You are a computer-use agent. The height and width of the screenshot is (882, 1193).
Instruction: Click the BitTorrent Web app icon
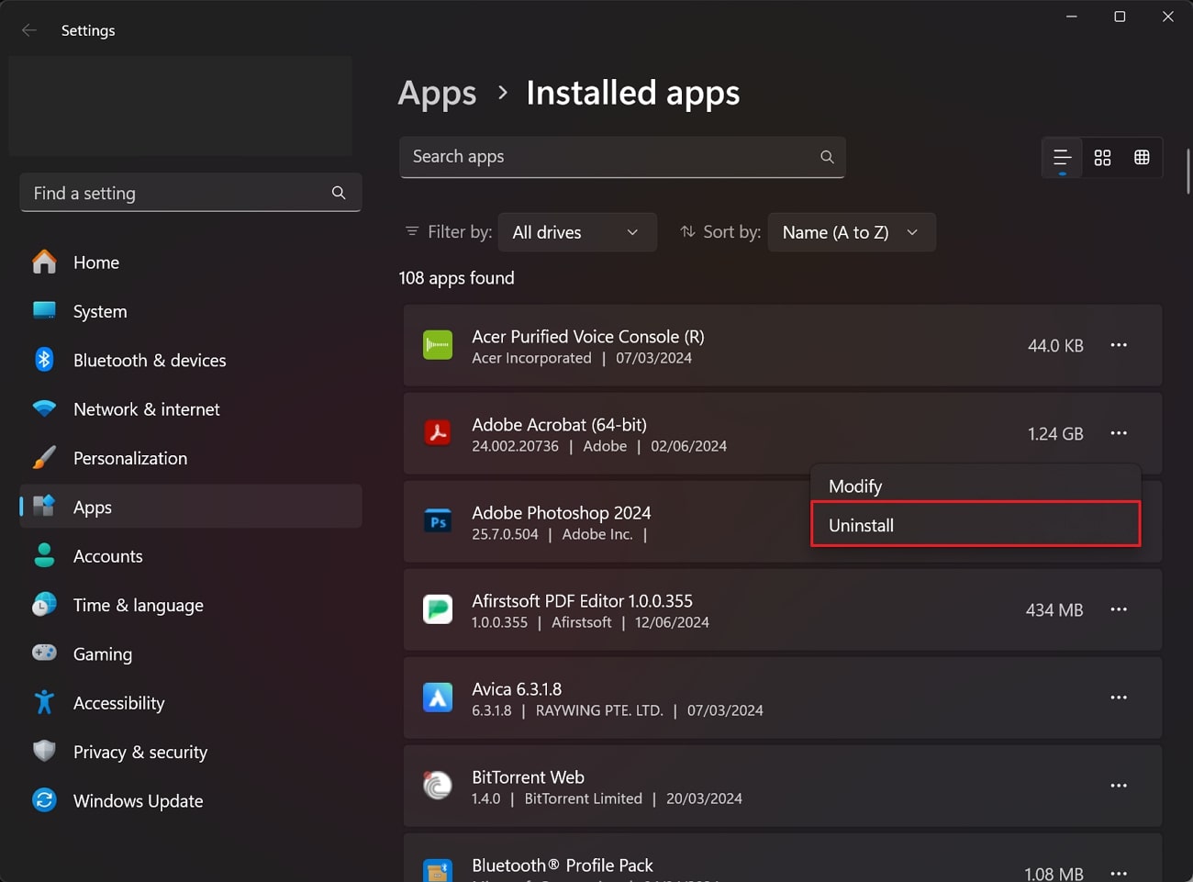(x=438, y=786)
